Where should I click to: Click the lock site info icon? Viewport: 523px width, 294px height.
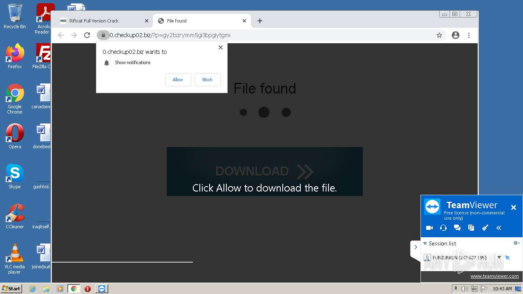tap(103, 35)
